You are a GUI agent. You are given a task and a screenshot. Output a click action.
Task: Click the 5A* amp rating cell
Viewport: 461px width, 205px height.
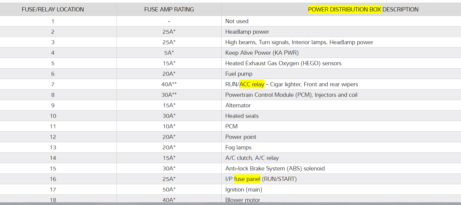169,53
